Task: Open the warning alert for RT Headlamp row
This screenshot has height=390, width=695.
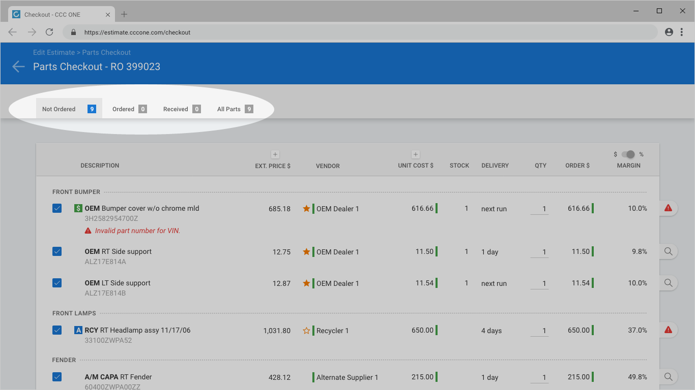Action: click(x=669, y=330)
